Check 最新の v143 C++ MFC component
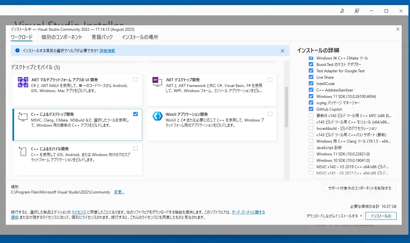Screen dimensions: 410x243 [311, 115]
